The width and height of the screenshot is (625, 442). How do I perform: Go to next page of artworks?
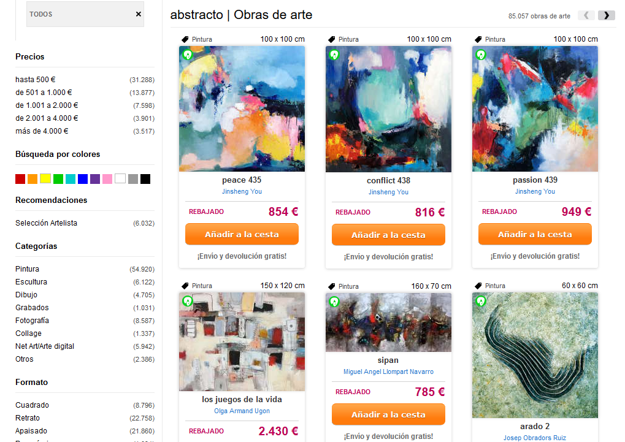click(606, 15)
